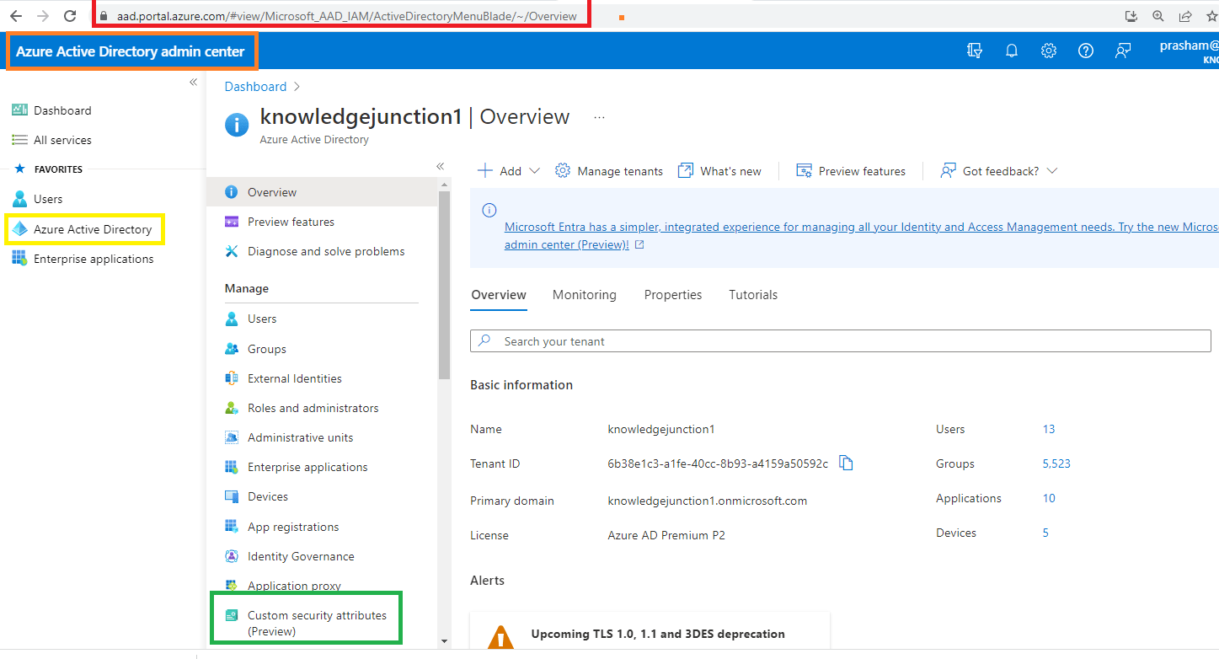Image resolution: width=1219 pixels, height=659 pixels.
Task: Open the portal directory filter icon
Action: coord(975,51)
